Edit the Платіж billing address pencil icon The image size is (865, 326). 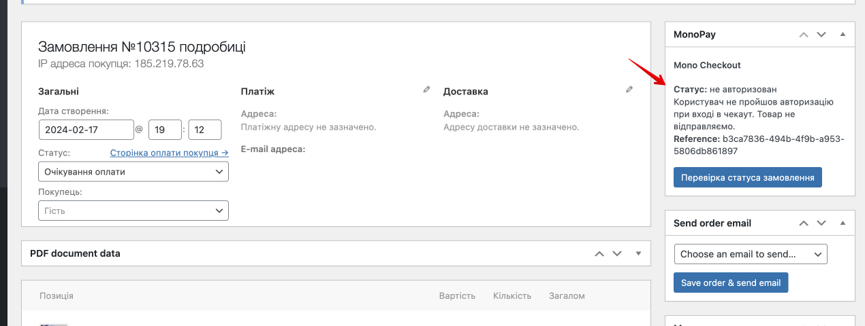pyautogui.click(x=426, y=90)
